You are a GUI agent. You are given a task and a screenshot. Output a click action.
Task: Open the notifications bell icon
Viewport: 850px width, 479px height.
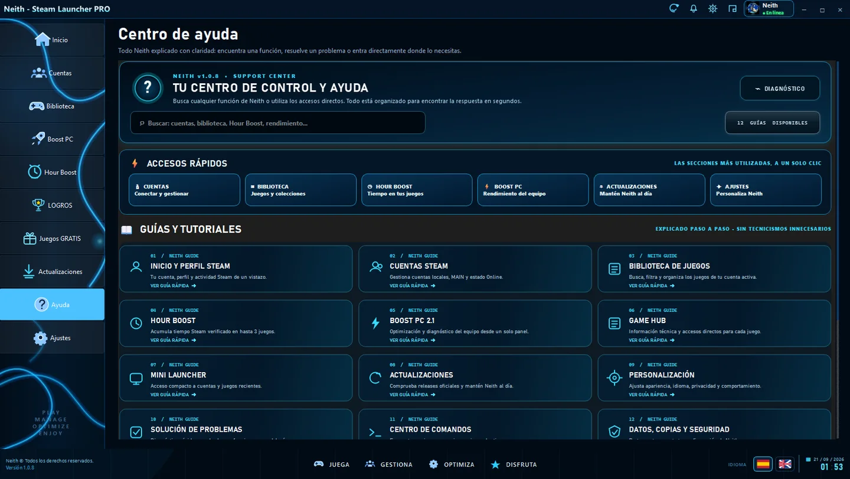pyautogui.click(x=694, y=9)
